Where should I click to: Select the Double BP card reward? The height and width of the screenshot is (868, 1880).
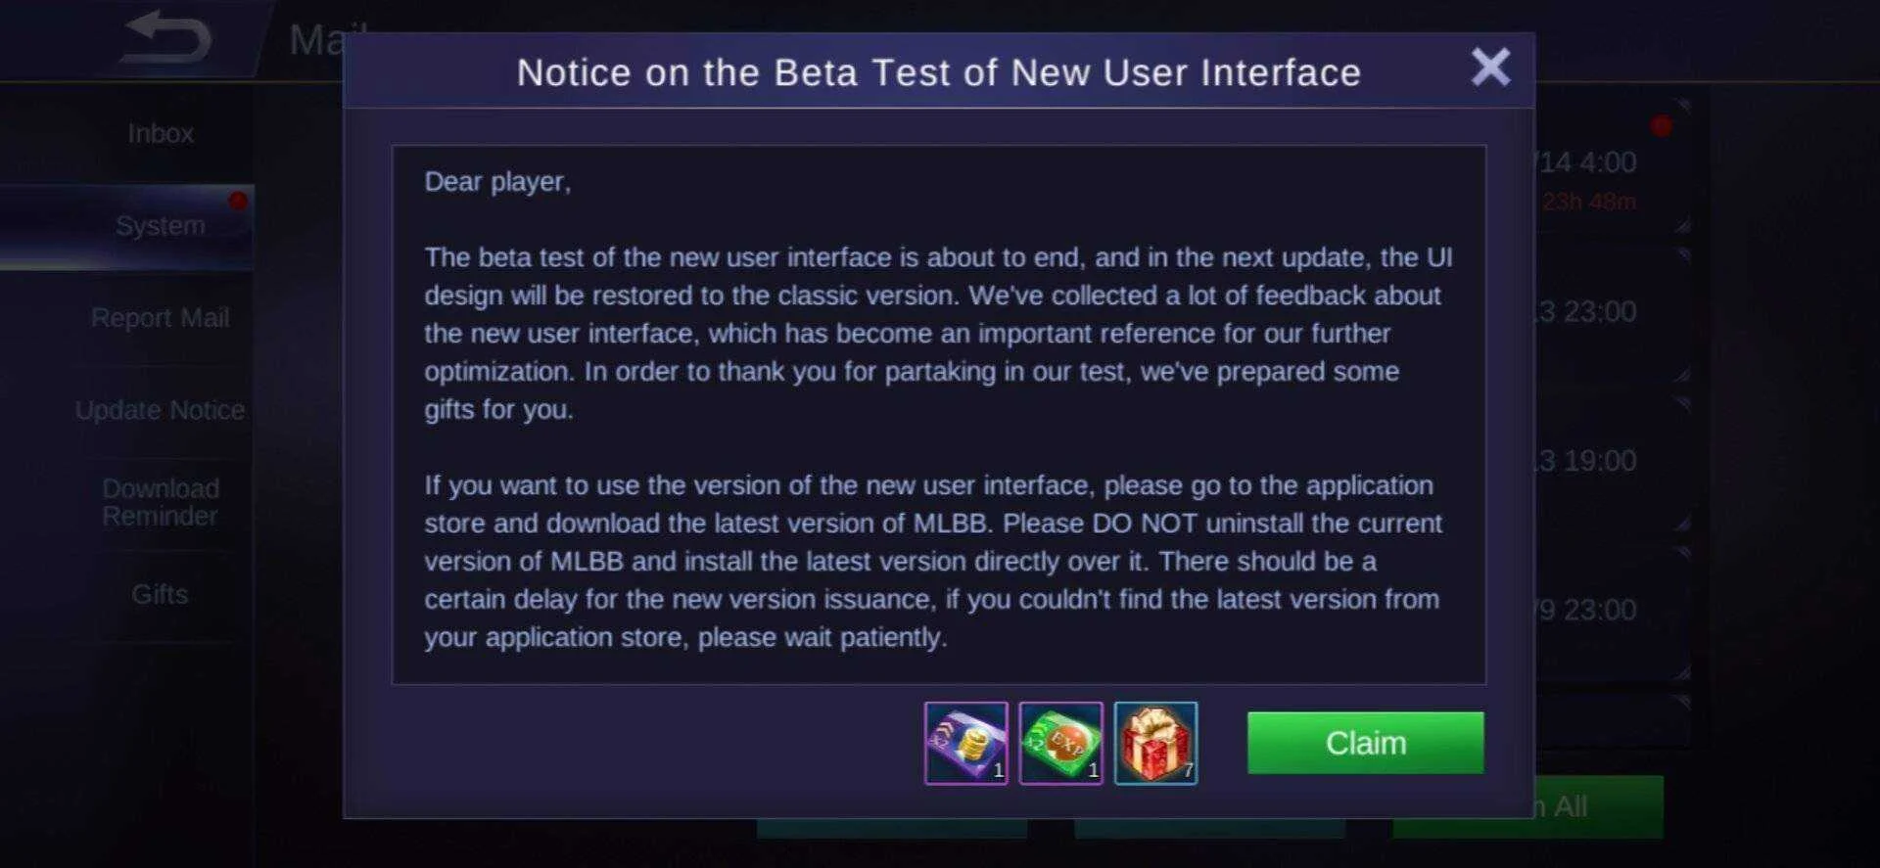coord(965,743)
